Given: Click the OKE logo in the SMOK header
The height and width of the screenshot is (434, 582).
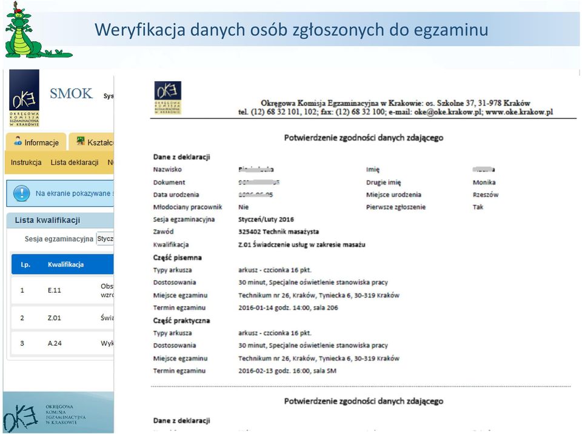Looking at the screenshot, I should pos(24,98).
